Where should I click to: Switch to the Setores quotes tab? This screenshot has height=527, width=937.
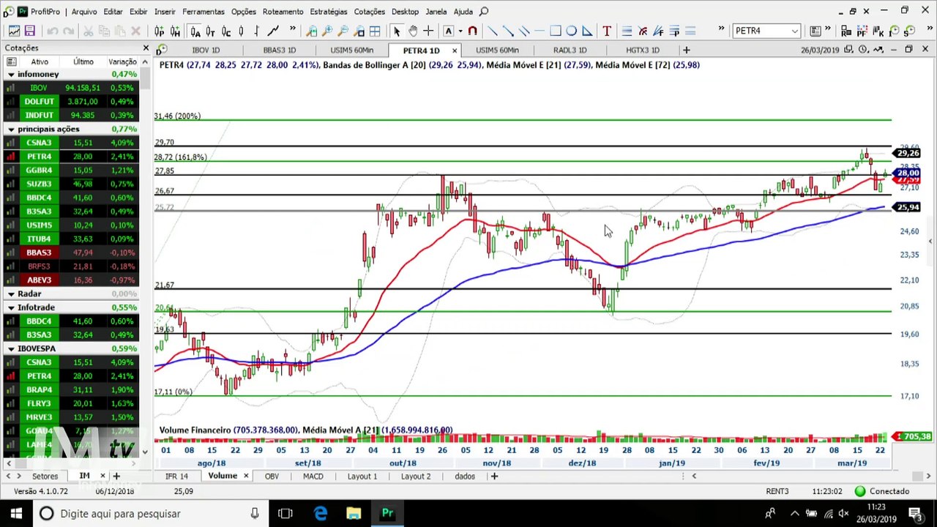tap(45, 476)
